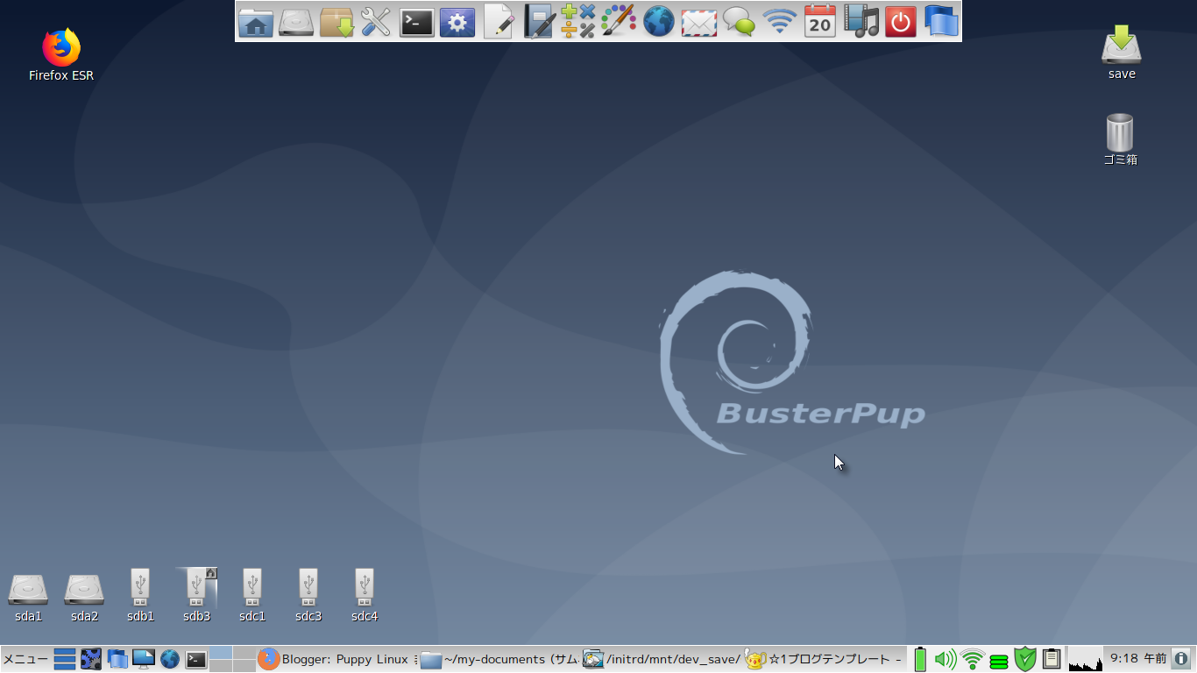
Task: Open the web browser globe in top dock
Action: tap(659, 22)
